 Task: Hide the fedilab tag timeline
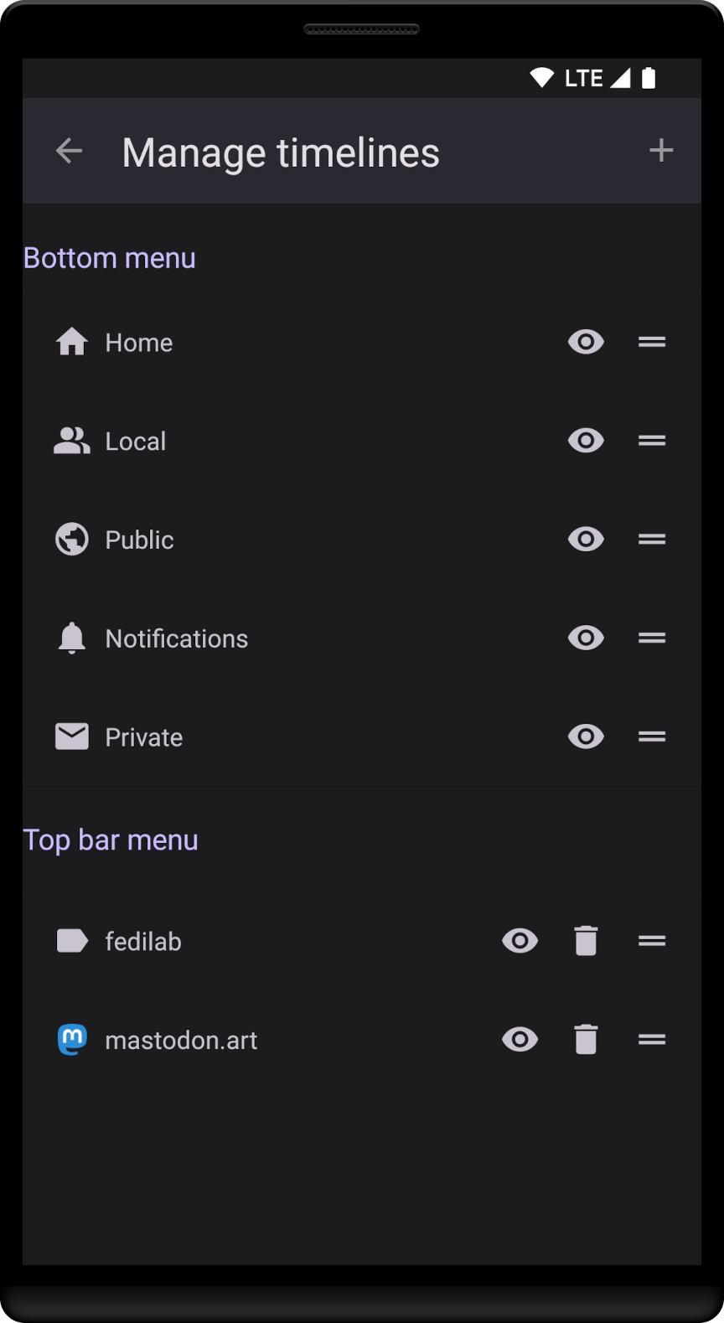pos(520,941)
